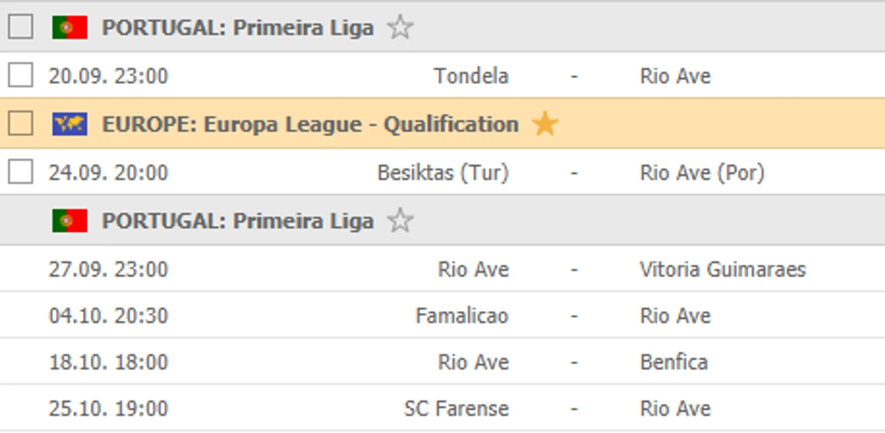This screenshot has width=885, height=433.
Task: Open the Primeira Liga title above Tondela
Action: click(238, 28)
